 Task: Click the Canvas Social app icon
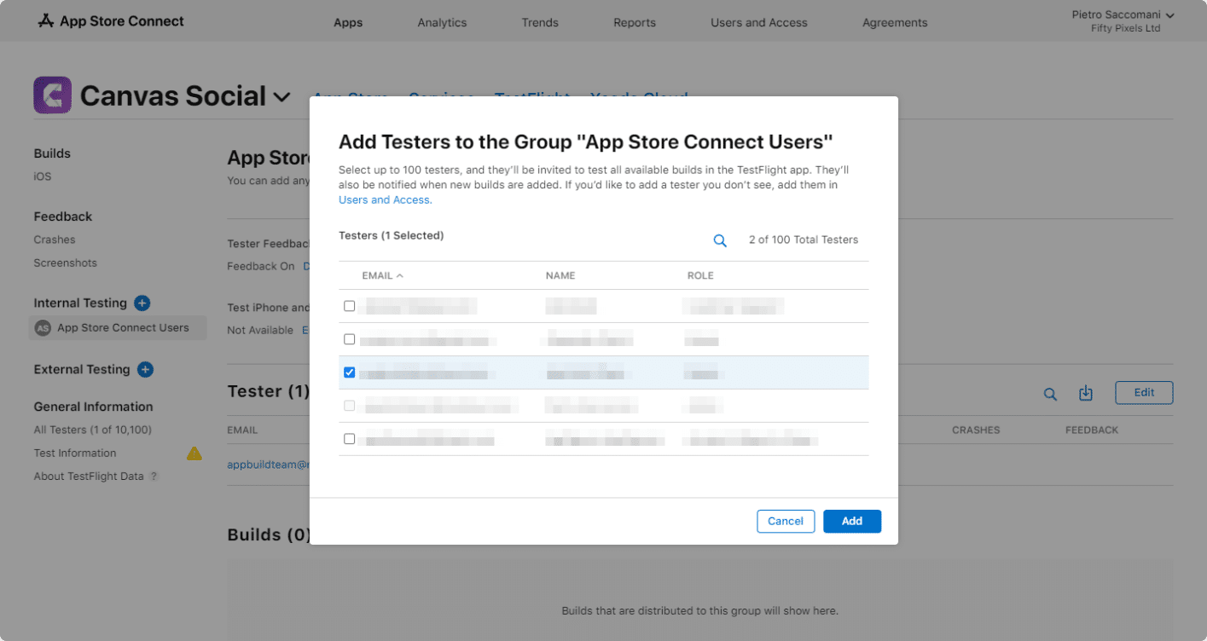tap(52, 95)
